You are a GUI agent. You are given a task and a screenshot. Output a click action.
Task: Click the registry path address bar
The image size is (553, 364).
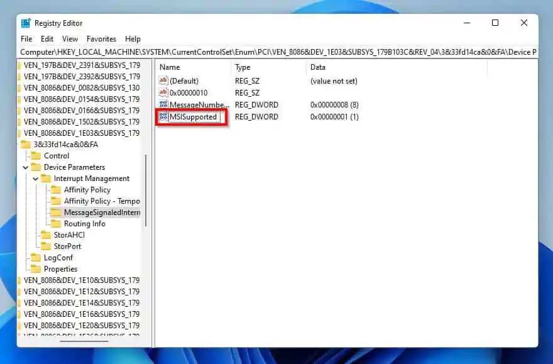click(x=278, y=52)
